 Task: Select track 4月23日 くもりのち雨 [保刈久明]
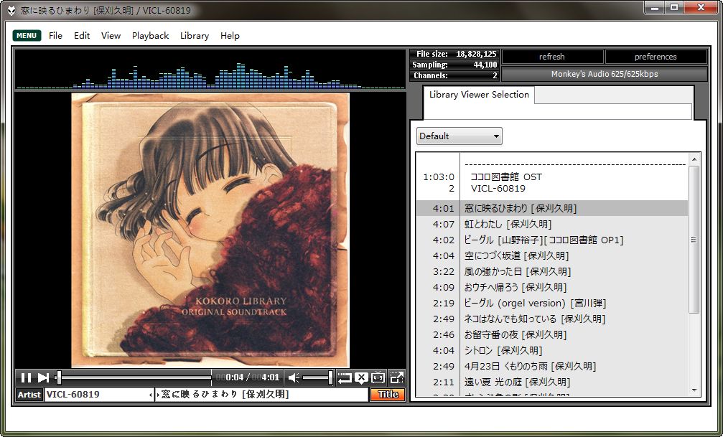point(551,366)
